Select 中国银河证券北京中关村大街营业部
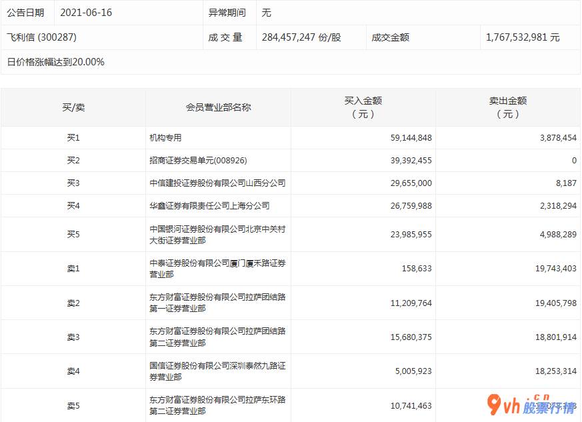 (217, 235)
